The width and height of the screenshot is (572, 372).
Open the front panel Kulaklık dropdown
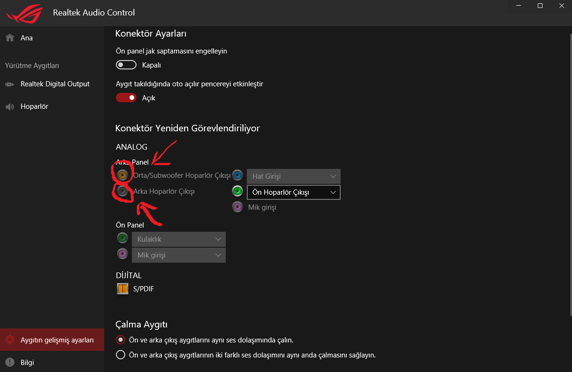(x=179, y=239)
